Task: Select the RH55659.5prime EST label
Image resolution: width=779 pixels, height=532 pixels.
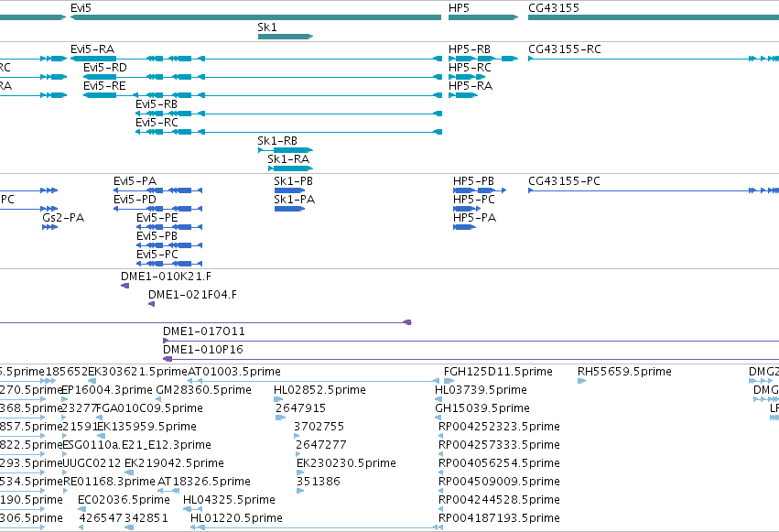Action: click(x=624, y=372)
